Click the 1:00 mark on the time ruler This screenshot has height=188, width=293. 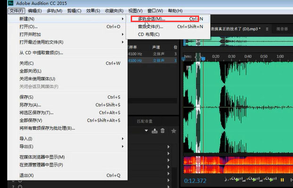tap(280, 56)
